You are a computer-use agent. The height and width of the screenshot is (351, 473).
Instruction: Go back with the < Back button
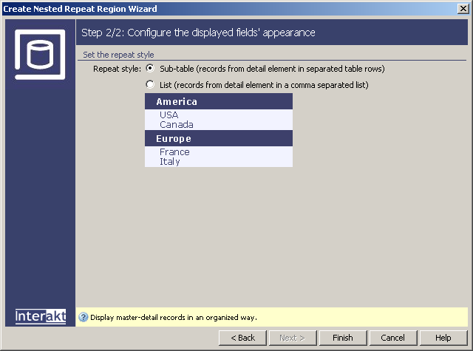242,338
